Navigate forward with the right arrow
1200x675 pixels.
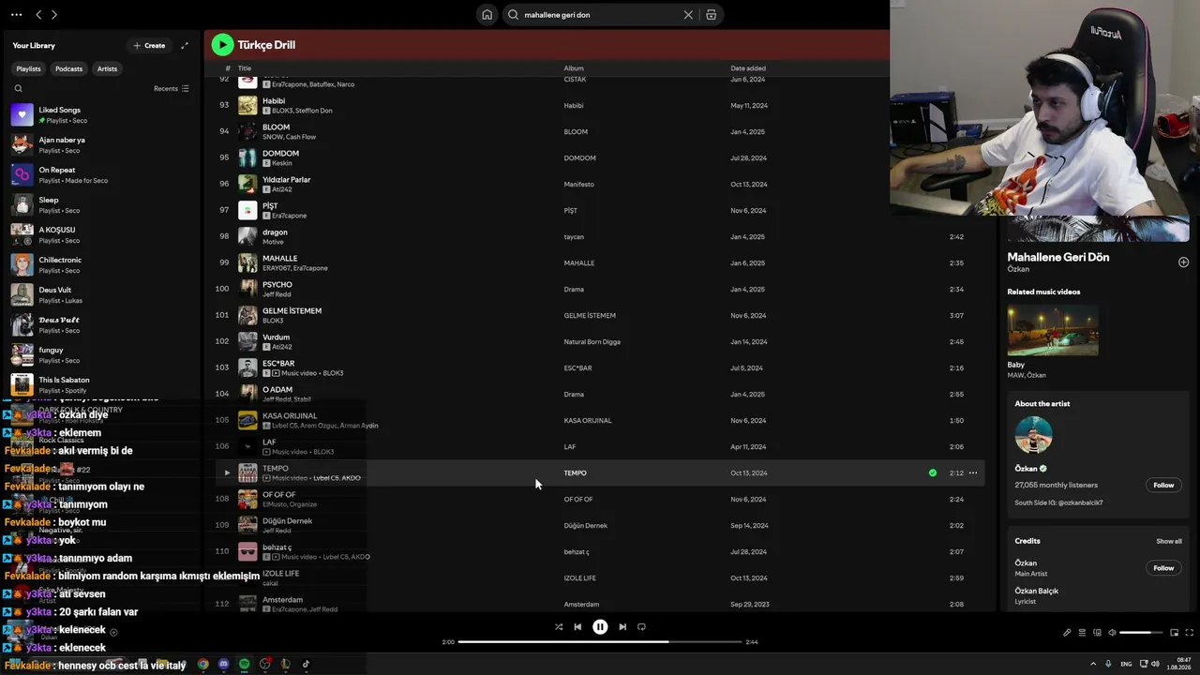[54, 15]
